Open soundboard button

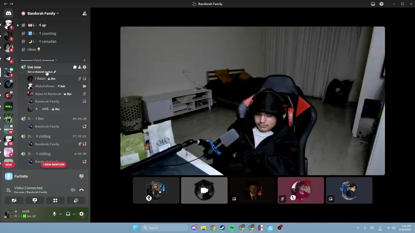tap(76, 200)
